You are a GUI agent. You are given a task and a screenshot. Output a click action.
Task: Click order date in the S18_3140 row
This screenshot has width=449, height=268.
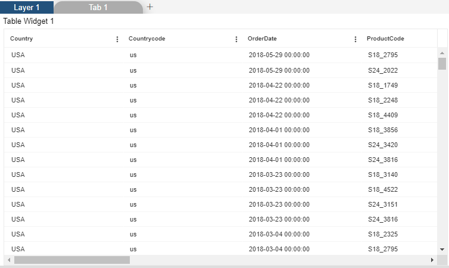(x=279, y=174)
